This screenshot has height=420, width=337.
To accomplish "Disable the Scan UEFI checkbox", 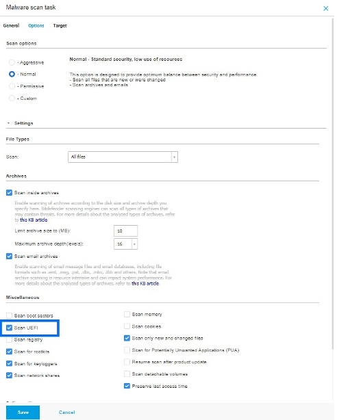I will [x=9, y=328].
